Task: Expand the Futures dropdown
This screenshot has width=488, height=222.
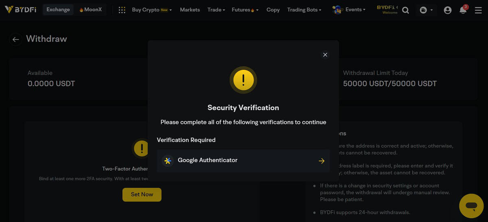Action: 245,10
